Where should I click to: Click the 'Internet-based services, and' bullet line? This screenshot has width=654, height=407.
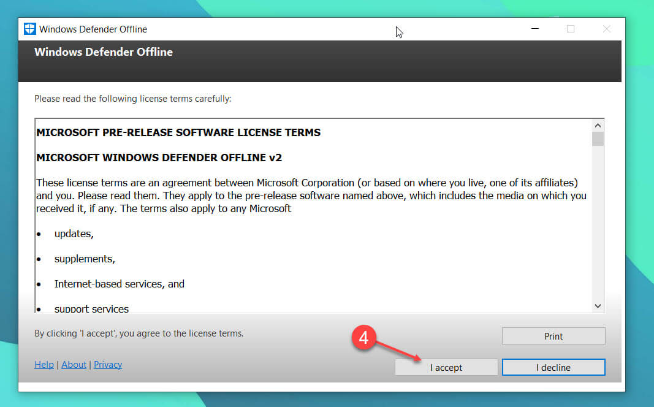point(119,284)
